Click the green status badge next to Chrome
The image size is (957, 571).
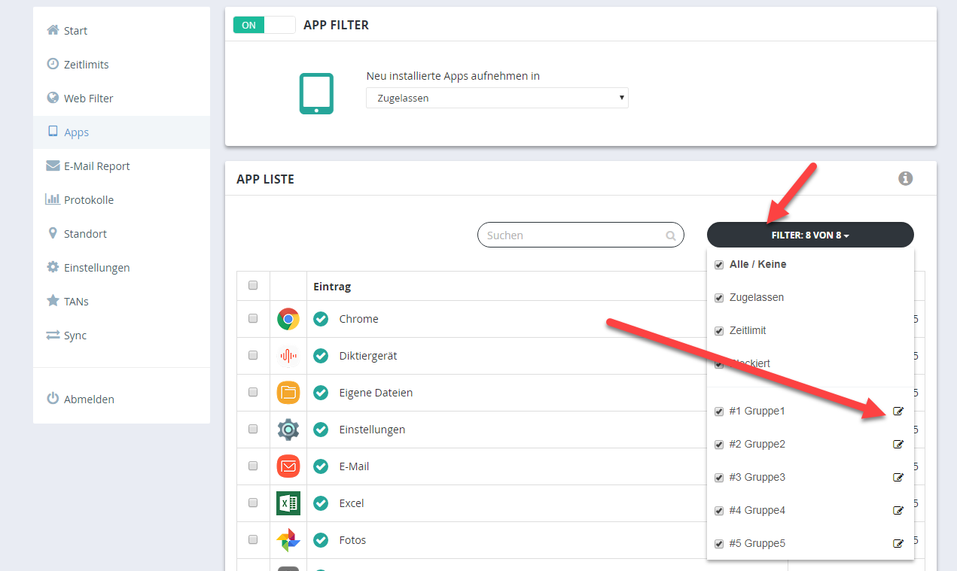(321, 319)
